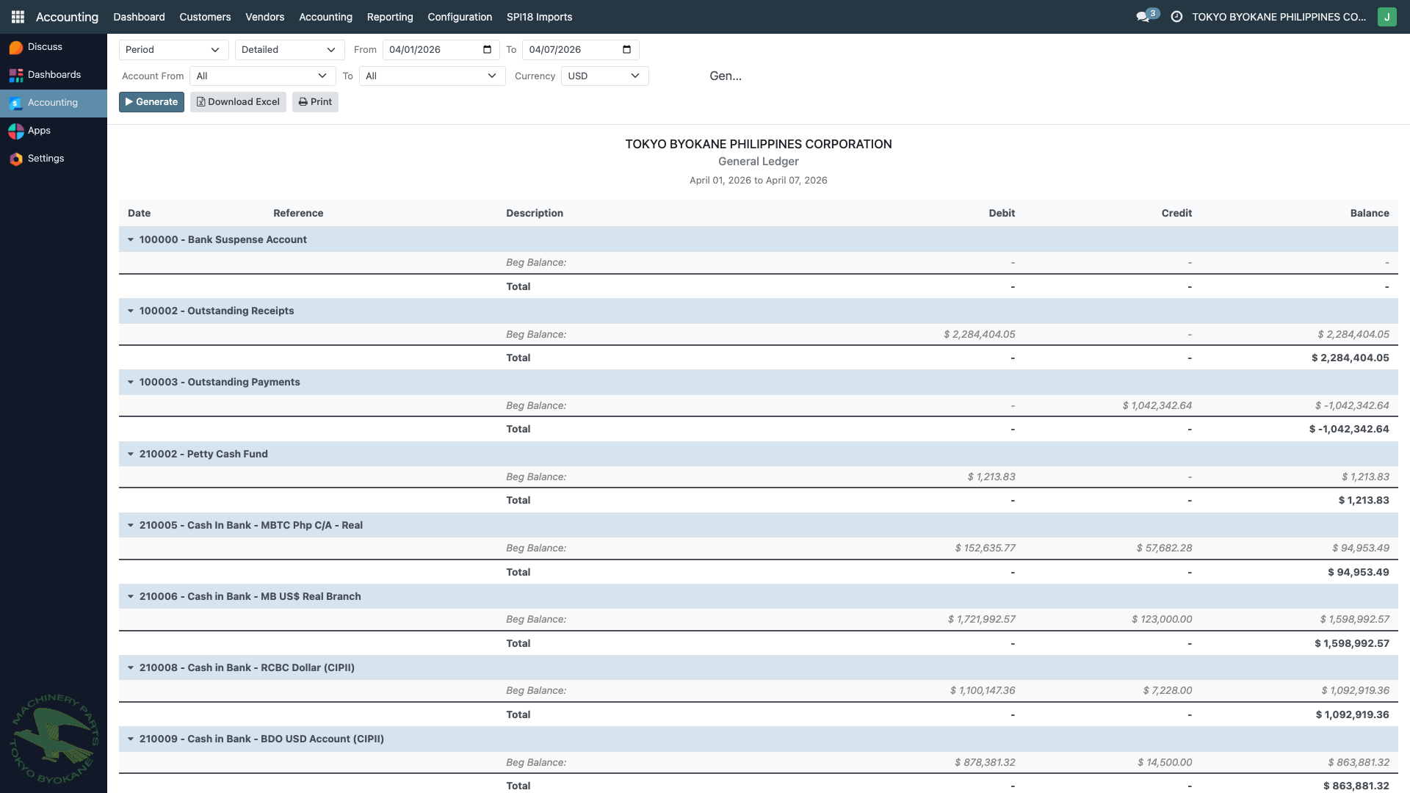Open Settings from the sidebar

click(45, 158)
